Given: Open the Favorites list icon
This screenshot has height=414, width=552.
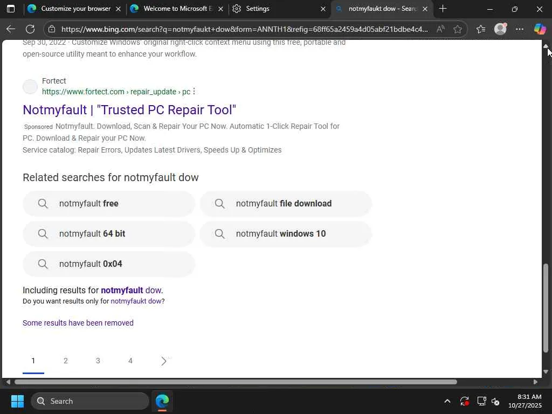Looking at the screenshot, I should 481,29.
